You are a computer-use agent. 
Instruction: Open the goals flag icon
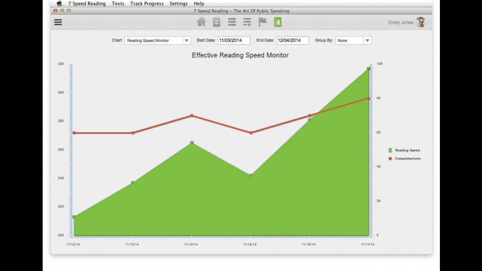[x=262, y=22]
